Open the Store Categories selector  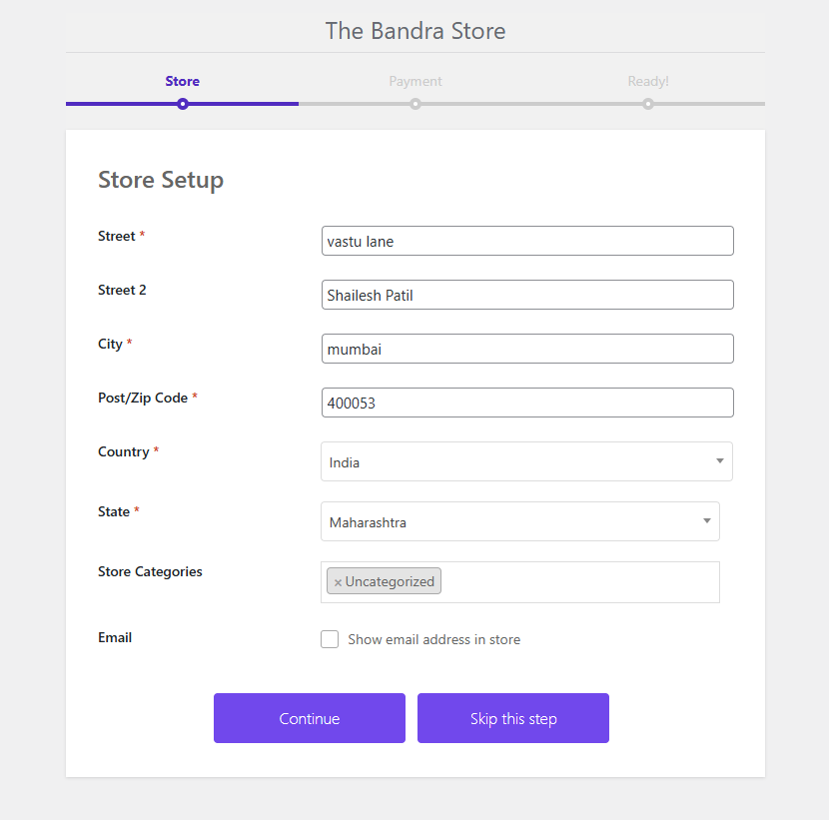point(549,581)
